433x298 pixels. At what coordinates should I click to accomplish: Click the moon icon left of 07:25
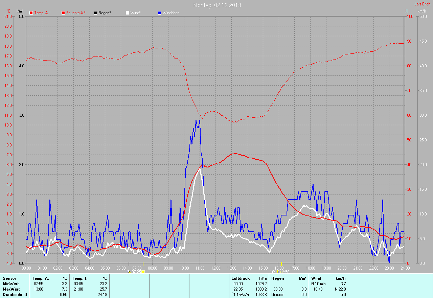129,271
